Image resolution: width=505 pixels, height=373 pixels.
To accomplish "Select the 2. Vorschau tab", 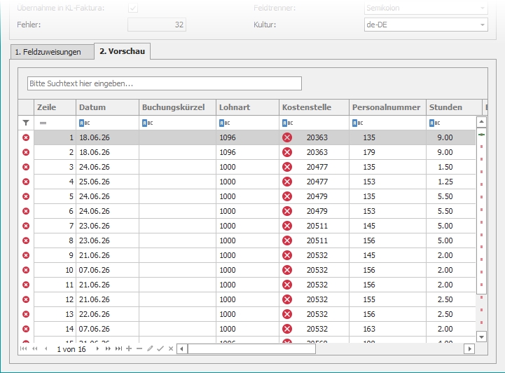I will [x=122, y=51].
